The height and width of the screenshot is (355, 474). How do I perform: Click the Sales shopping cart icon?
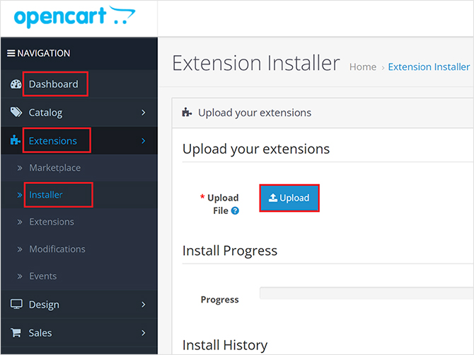(x=16, y=332)
